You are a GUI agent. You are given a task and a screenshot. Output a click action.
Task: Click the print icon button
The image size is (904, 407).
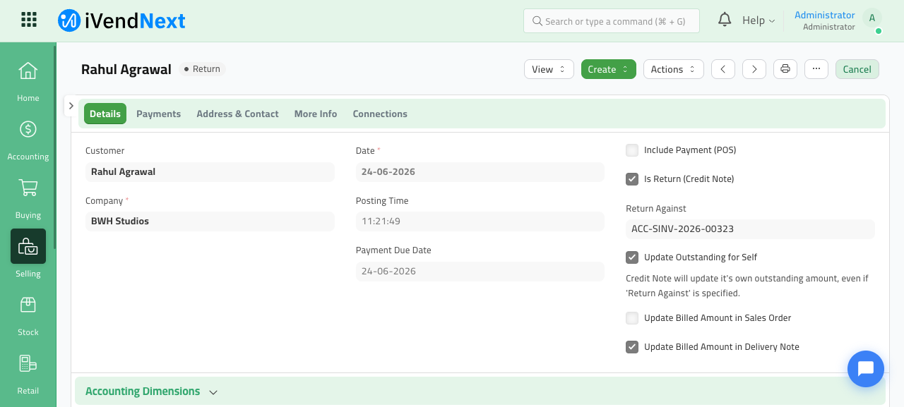pos(785,69)
